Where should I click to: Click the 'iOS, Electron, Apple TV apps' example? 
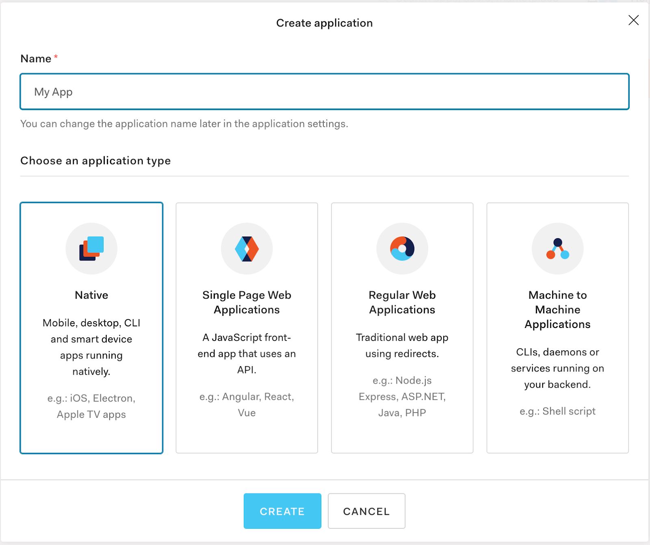91,406
